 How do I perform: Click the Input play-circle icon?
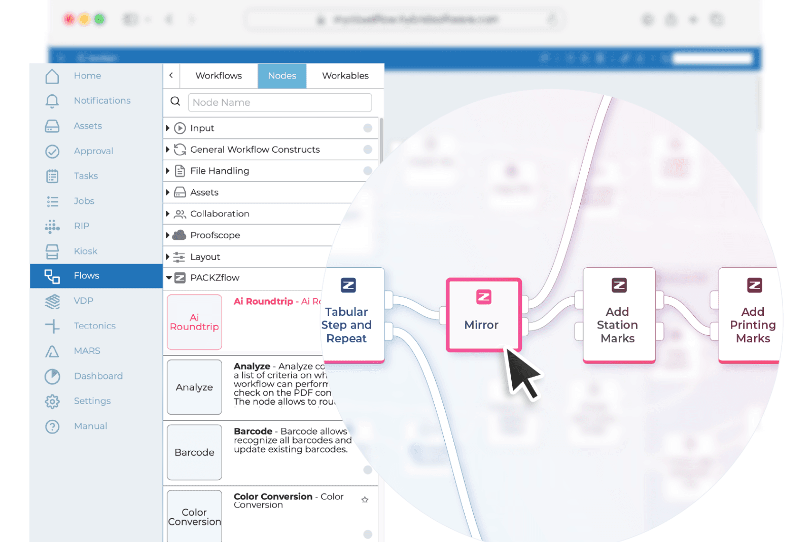click(x=180, y=128)
